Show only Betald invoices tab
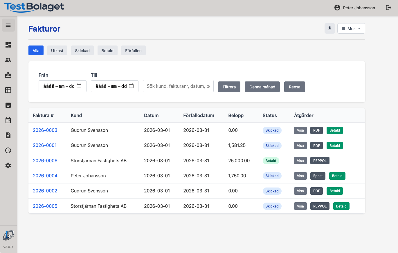Screen dimensions: 398x253 (x=107, y=50)
